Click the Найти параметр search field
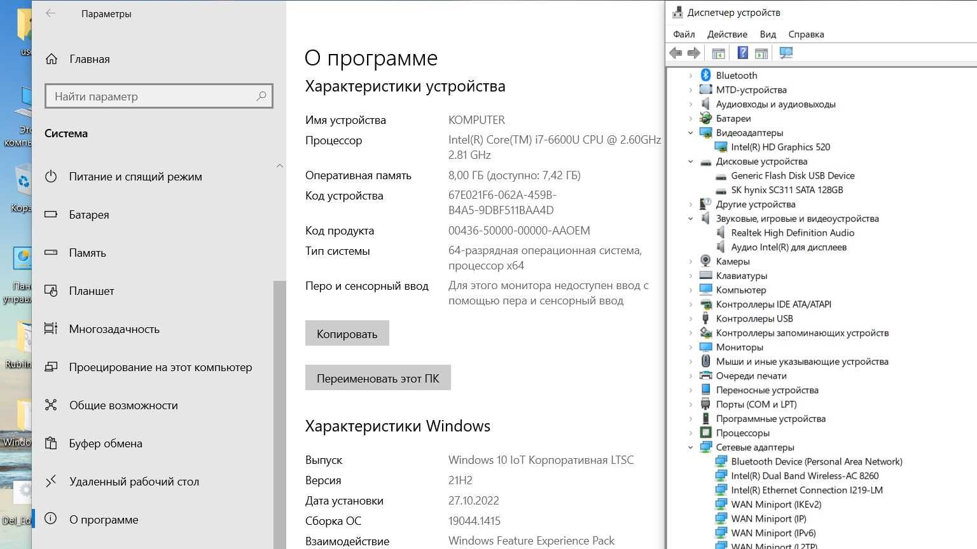The image size is (977, 549). tap(159, 97)
